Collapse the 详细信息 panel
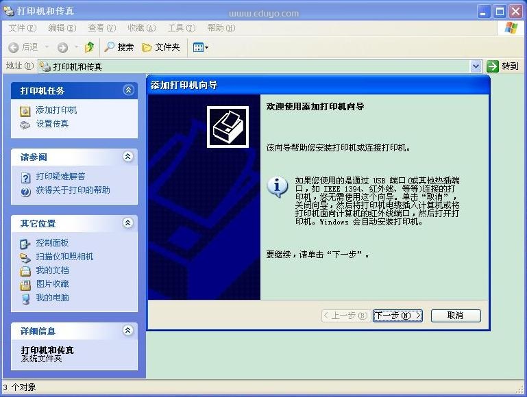 pos(127,330)
